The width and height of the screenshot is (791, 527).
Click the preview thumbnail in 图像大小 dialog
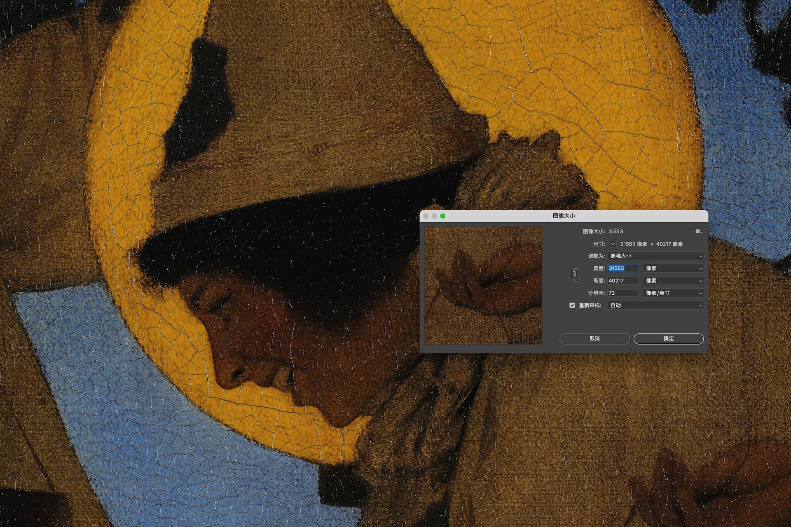483,285
